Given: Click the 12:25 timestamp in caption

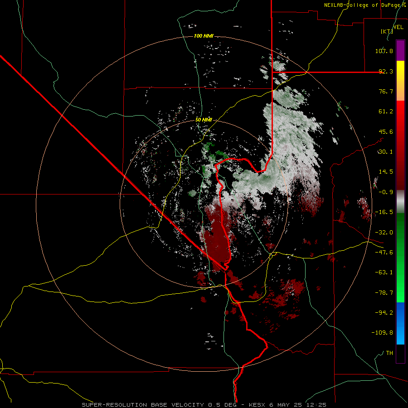Looking at the screenshot, I should coord(316,405).
